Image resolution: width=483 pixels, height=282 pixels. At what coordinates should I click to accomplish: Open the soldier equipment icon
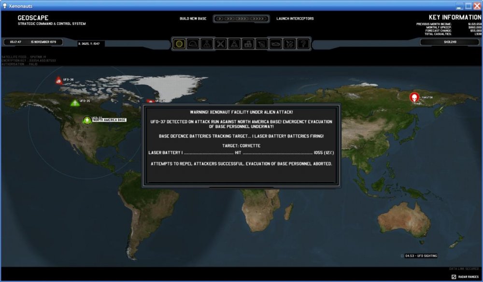coord(262,44)
